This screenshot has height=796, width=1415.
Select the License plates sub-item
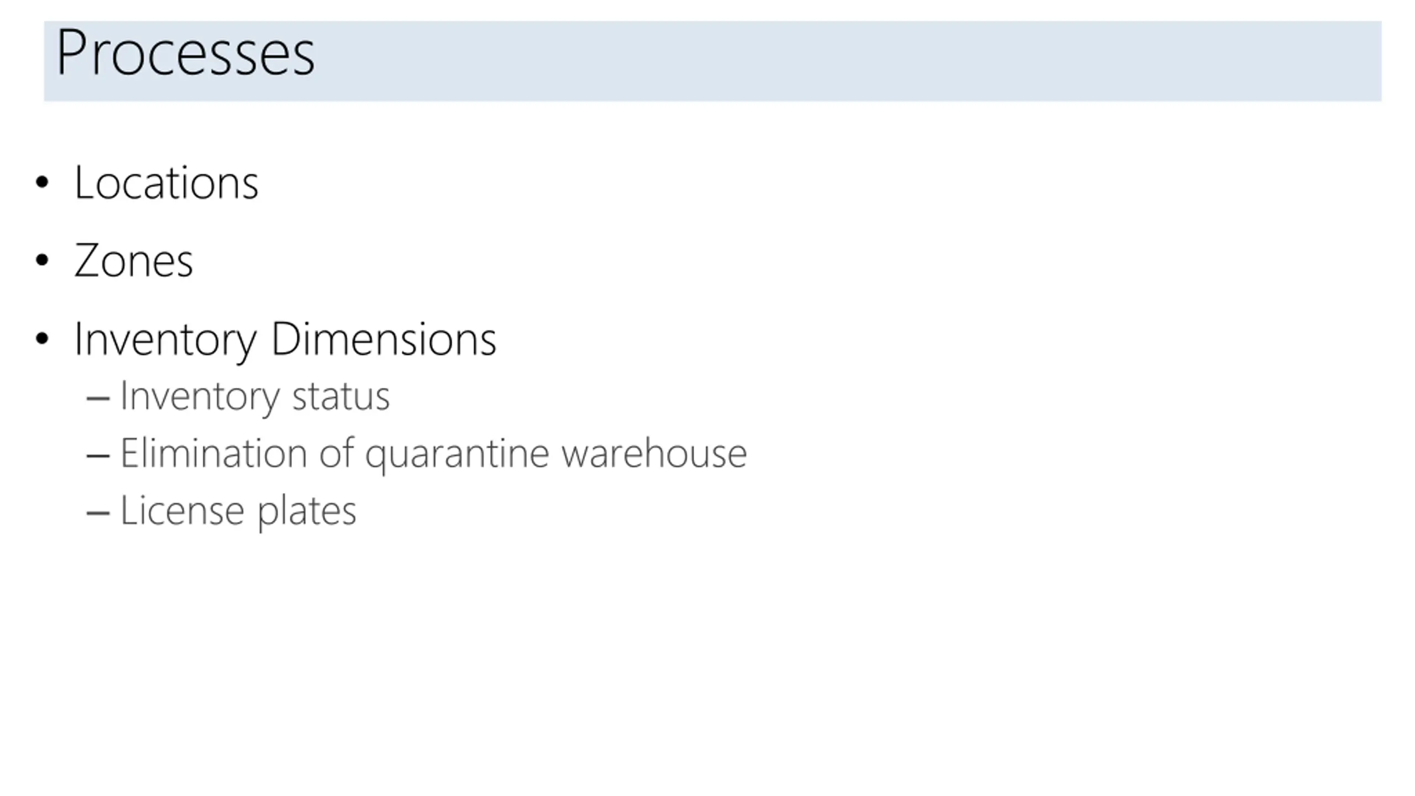[238, 511]
